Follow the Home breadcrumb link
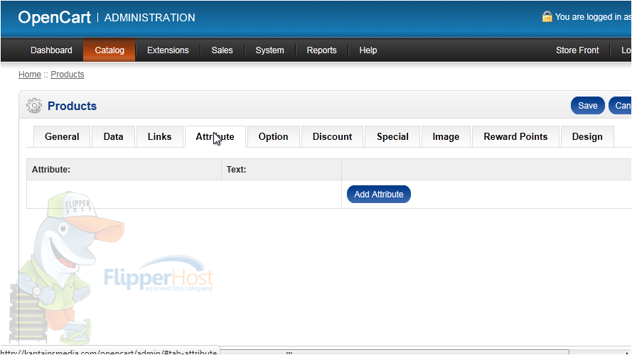 click(30, 75)
